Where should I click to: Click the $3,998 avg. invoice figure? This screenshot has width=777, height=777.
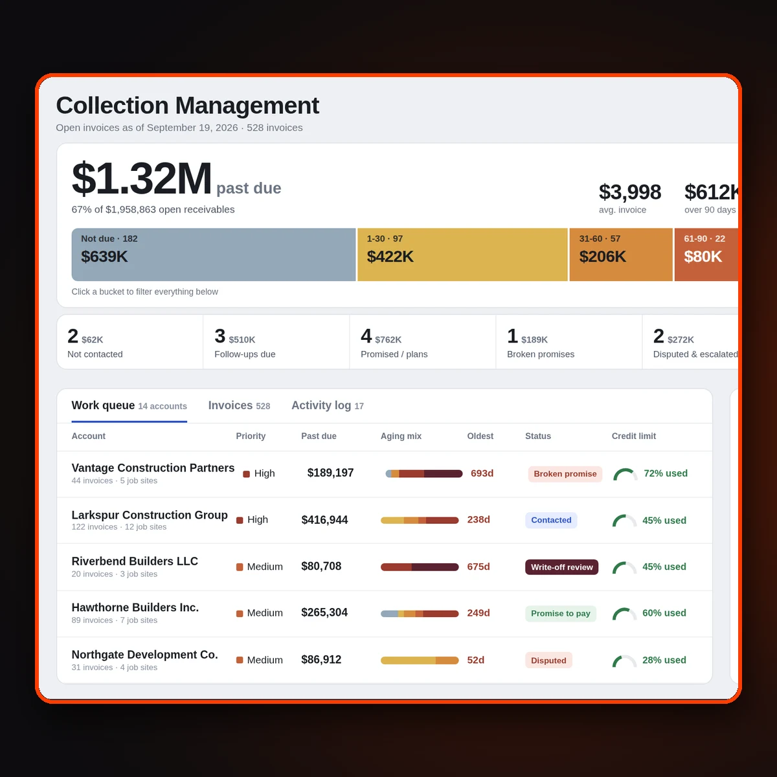click(629, 192)
